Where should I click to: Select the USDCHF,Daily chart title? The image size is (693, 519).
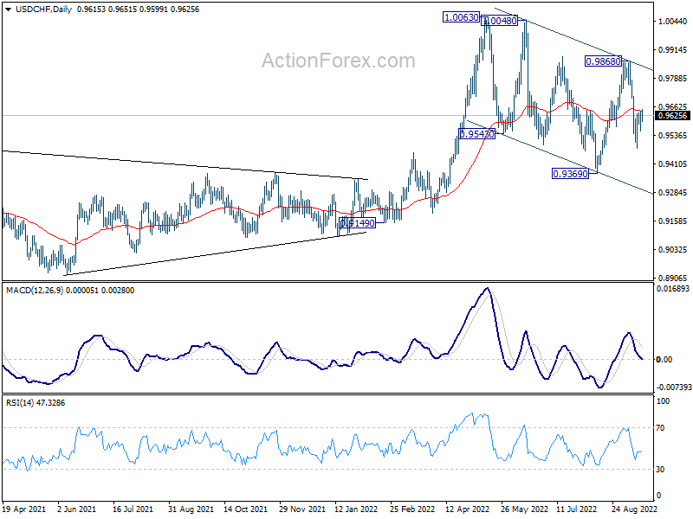tap(43, 10)
